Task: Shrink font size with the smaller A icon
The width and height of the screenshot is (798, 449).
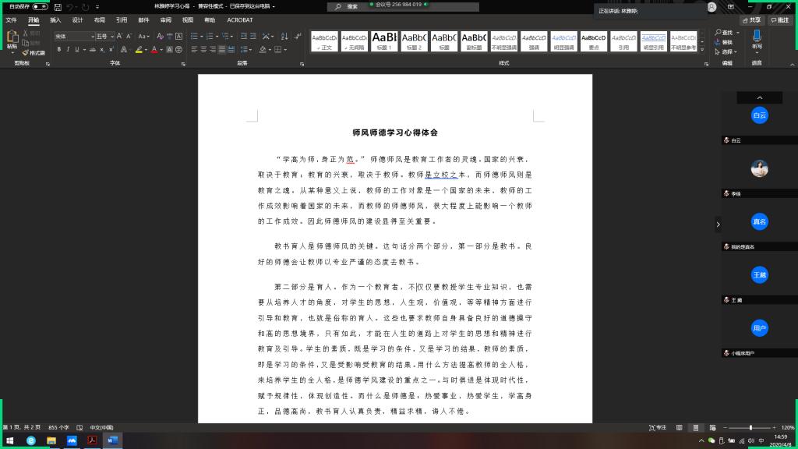Action: (129, 36)
